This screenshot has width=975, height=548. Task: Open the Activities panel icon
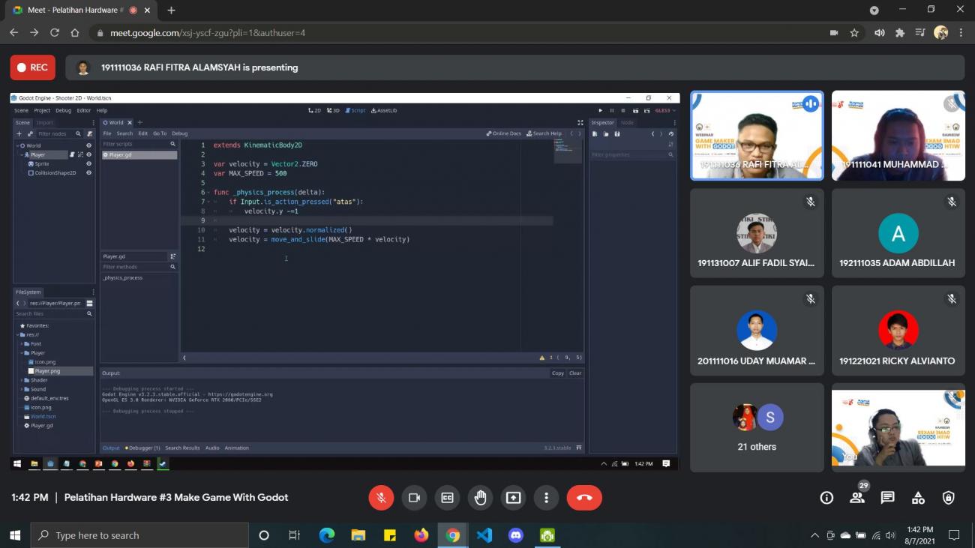pyautogui.click(x=918, y=498)
